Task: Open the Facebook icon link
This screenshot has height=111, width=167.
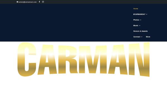Action: [40, 2]
